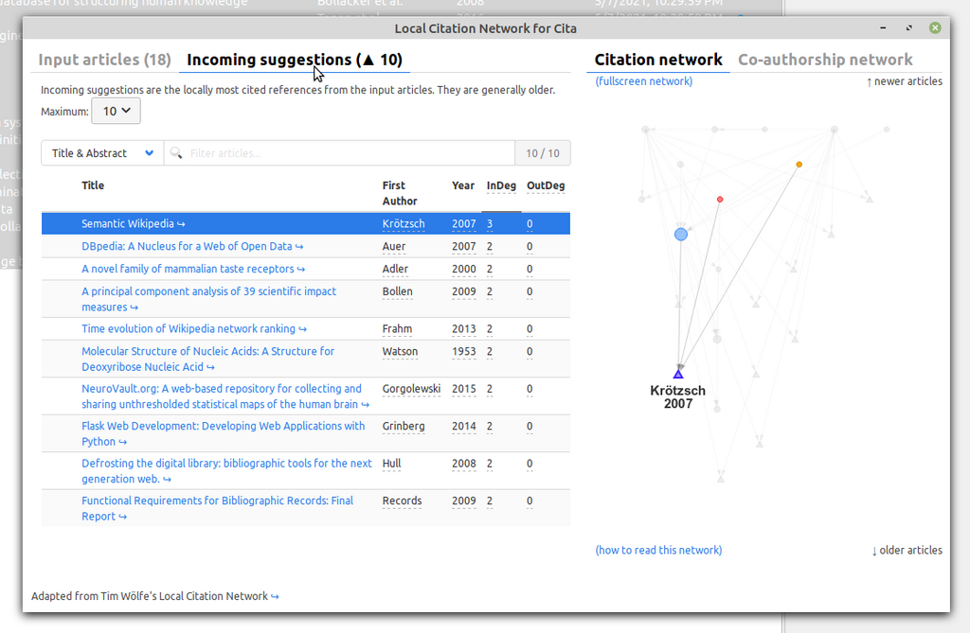Select the large blue circle network node
The width and height of the screenshot is (970, 633).
[x=681, y=235]
